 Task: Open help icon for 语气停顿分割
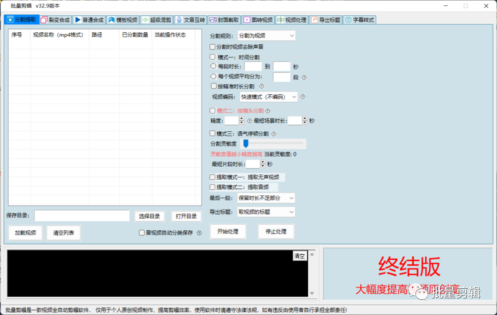pyautogui.click(x=274, y=134)
